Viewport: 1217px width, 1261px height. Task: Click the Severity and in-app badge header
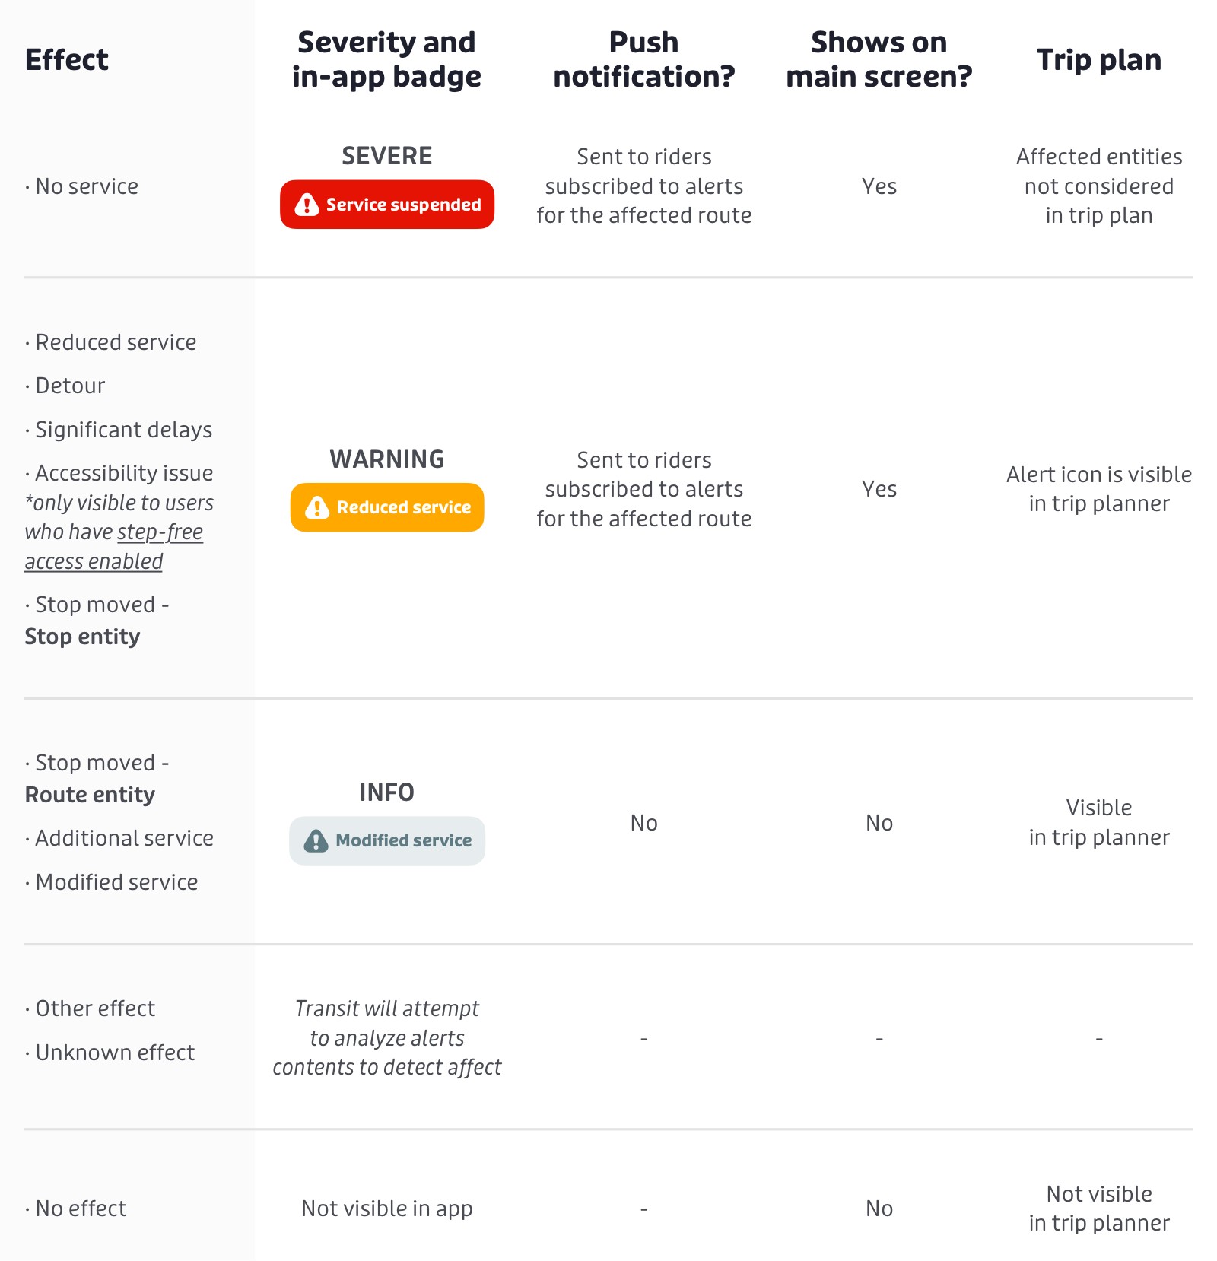pos(386,59)
